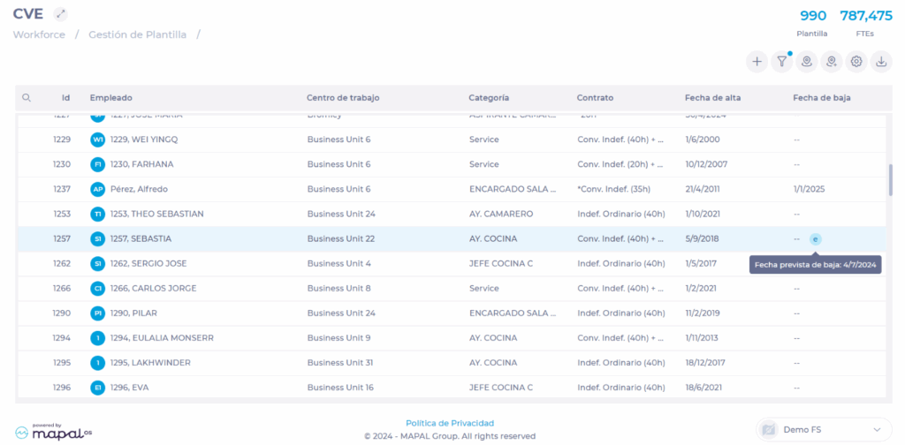This screenshot has width=905, height=445.
Task: Sort by Fecha de alta column header
Action: tap(712, 97)
